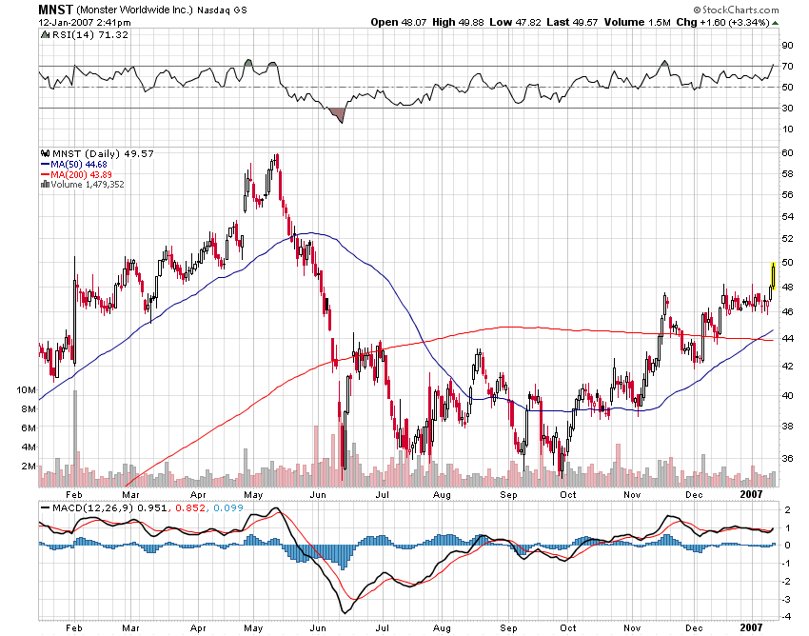The image size is (809, 636).
Task: Click the blue MA(50) legend line marker
Action: 45,165
